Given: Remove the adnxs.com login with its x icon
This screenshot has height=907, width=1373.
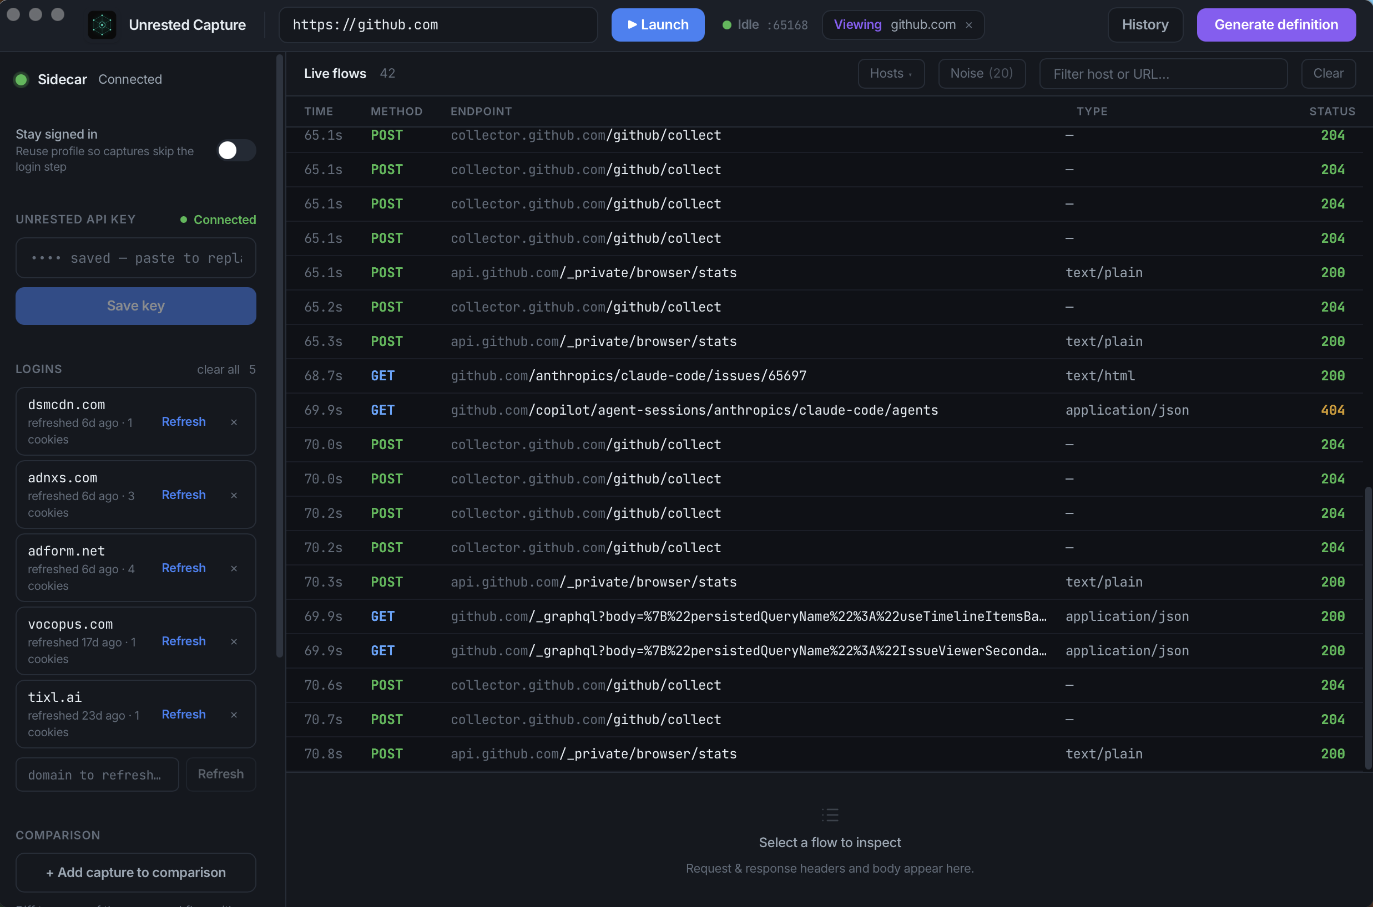Looking at the screenshot, I should point(234,495).
